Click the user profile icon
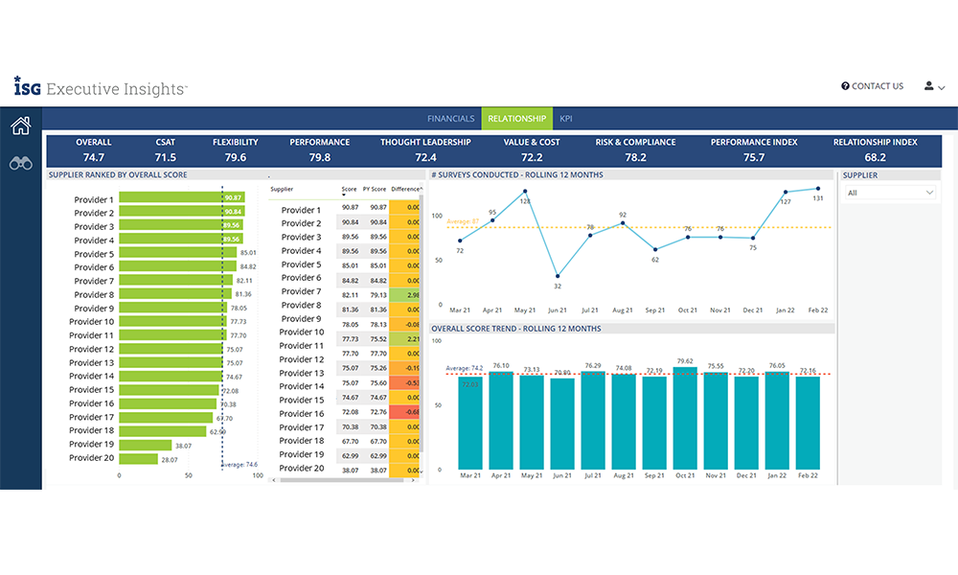This screenshot has height=575, width=958. (x=929, y=86)
